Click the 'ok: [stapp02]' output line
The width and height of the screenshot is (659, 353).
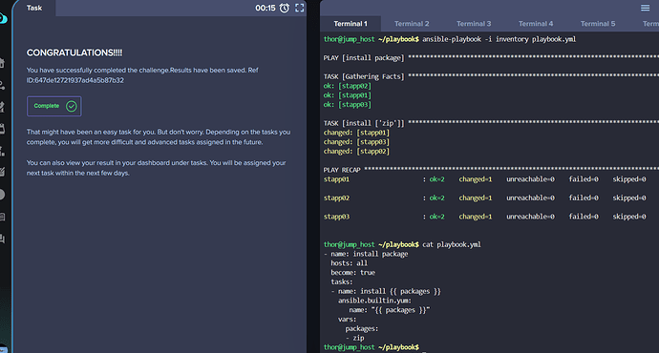[x=347, y=86]
